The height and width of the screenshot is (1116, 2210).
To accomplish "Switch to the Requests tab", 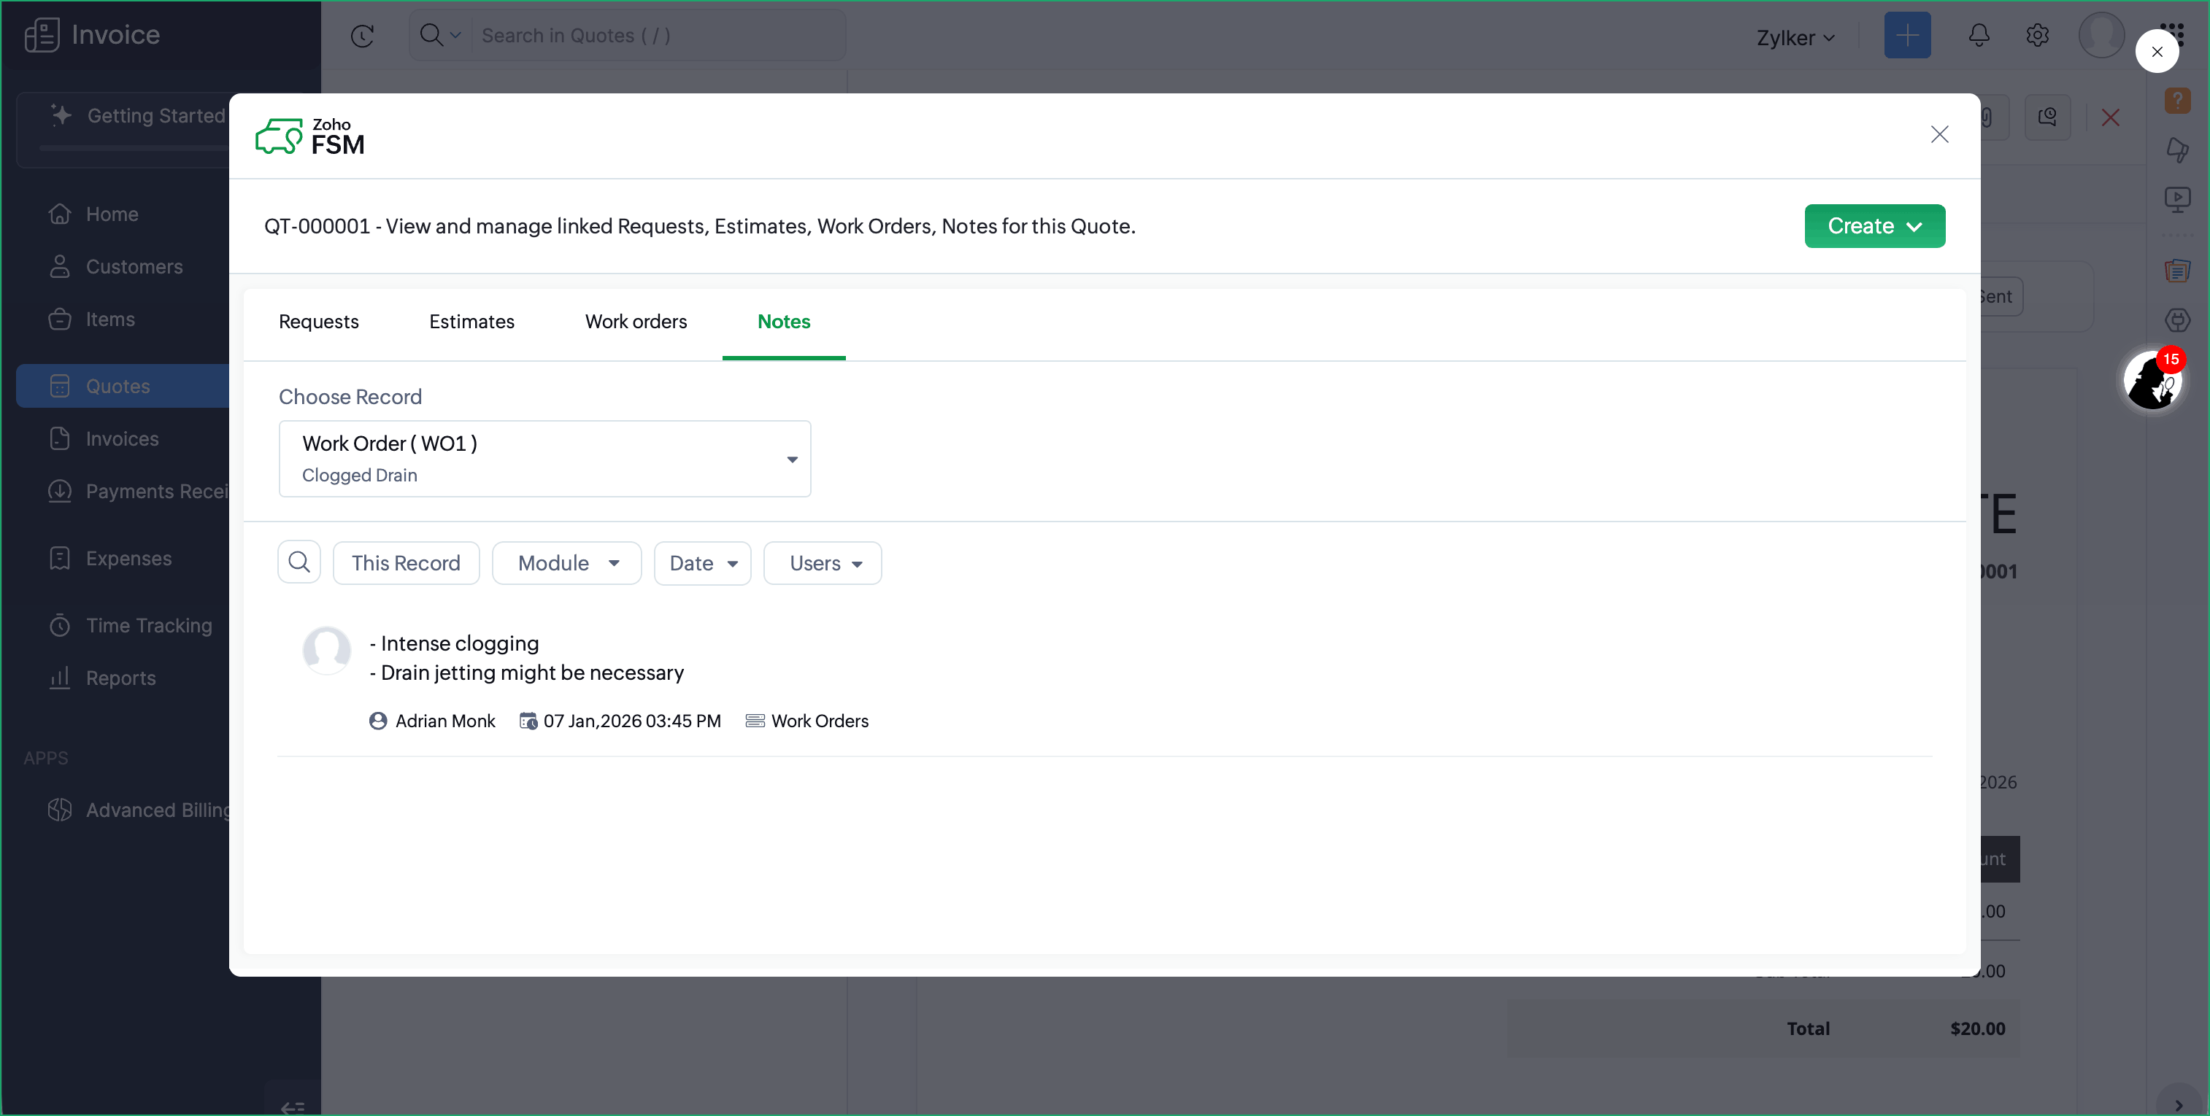I will (x=318, y=322).
